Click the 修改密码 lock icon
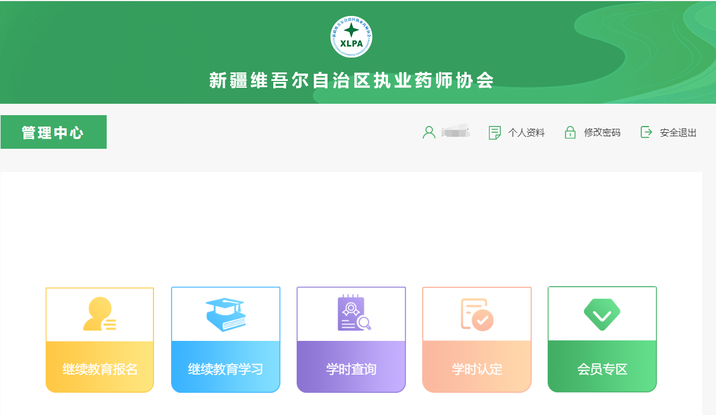Image resolution: width=716 pixels, height=415 pixels. pyautogui.click(x=570, y=132)
